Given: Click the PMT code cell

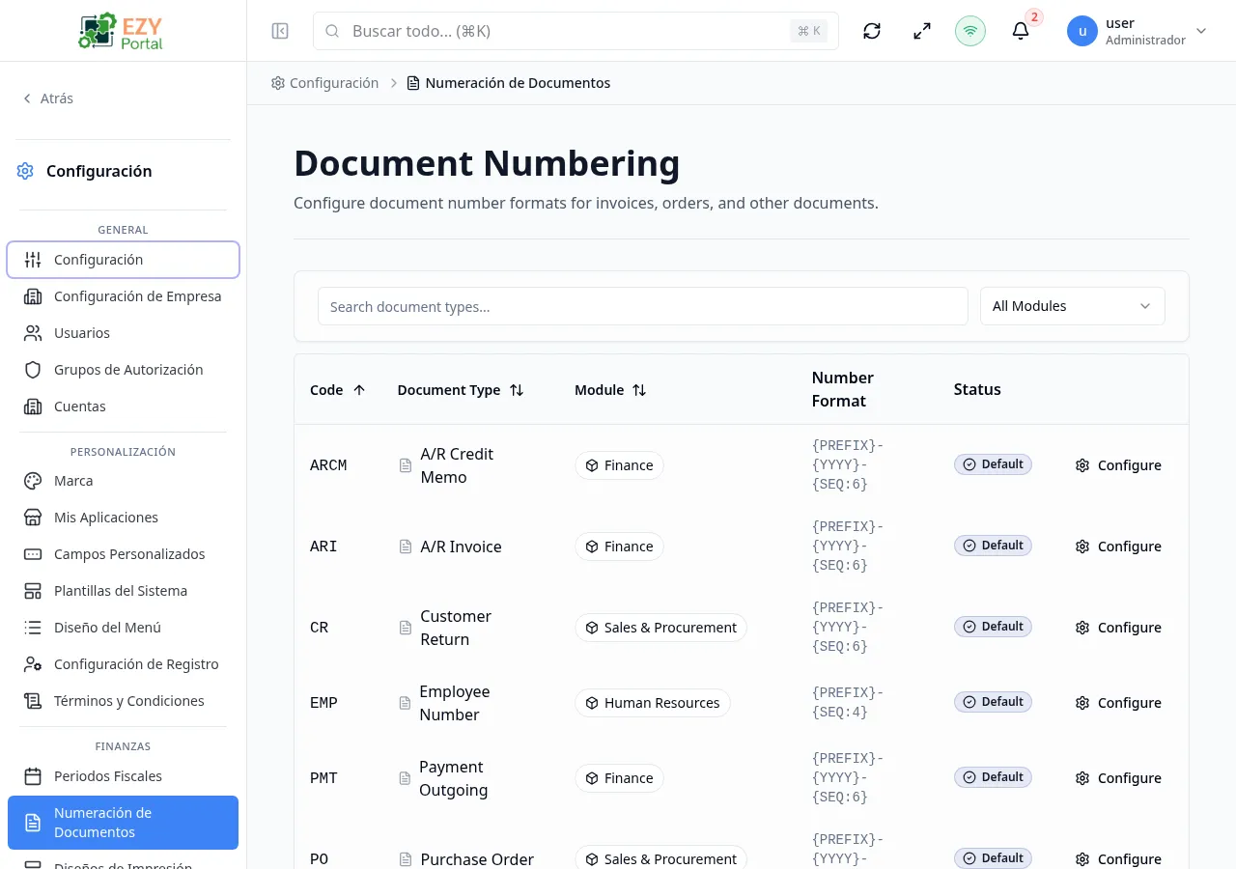Looking at the screenshot, I should click(323, 778).
